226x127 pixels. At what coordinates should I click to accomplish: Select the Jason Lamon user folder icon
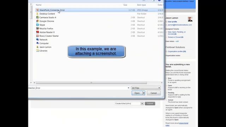pos(37,47)
